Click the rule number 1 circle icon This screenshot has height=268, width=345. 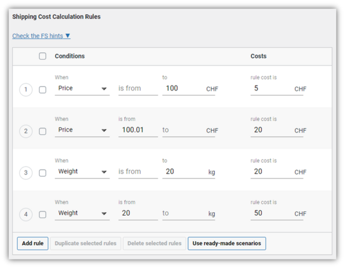25,90
